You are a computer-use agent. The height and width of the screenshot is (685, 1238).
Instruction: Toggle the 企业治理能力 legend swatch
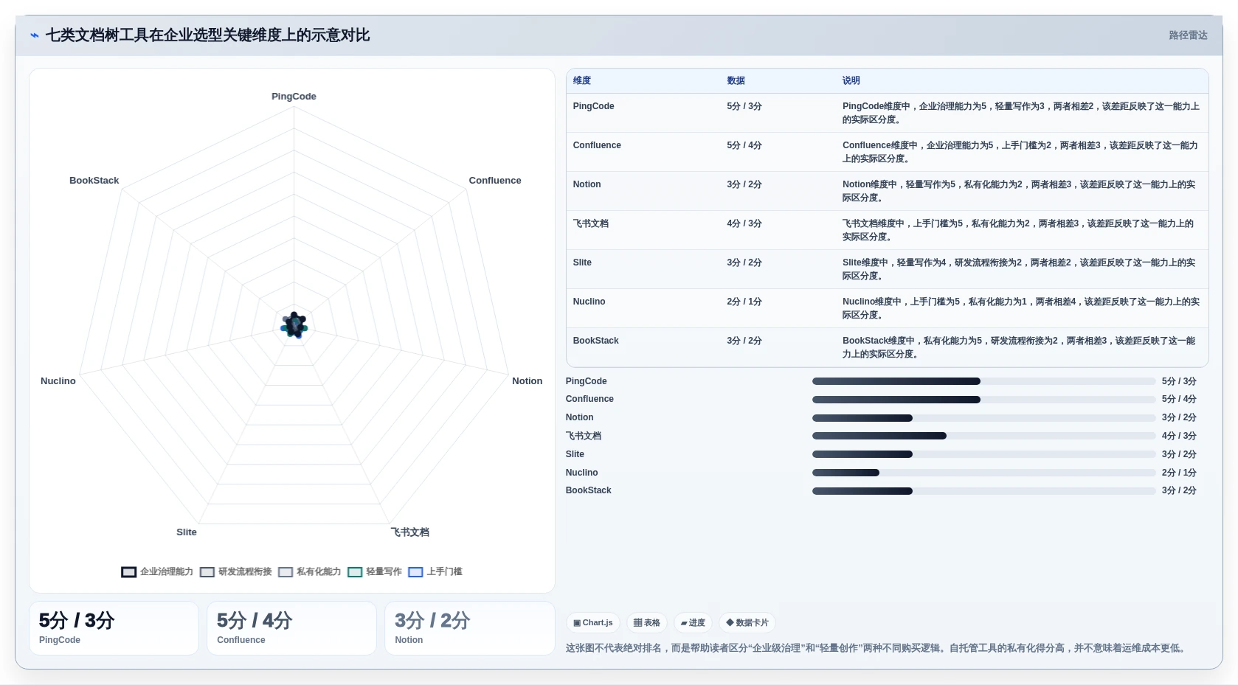(129, 572)
